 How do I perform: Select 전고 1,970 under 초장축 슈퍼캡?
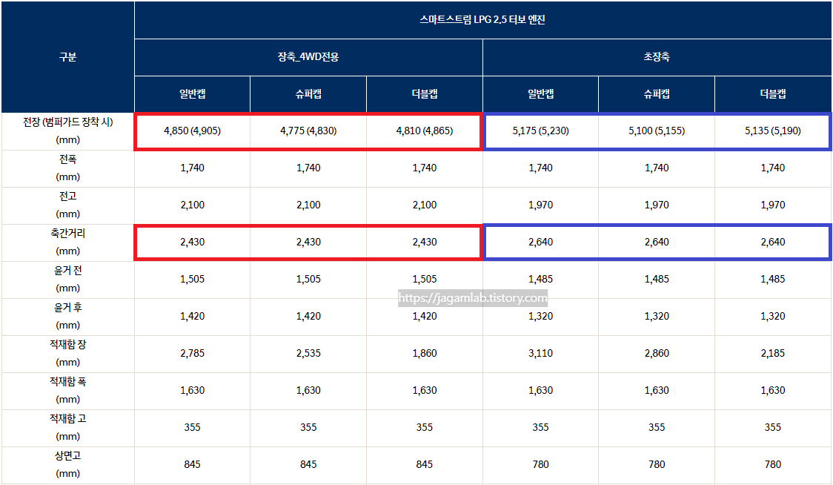click(x=657, y=205)
